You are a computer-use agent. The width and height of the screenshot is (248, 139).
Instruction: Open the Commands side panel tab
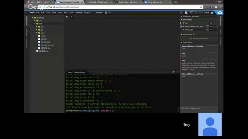[27, 43]
